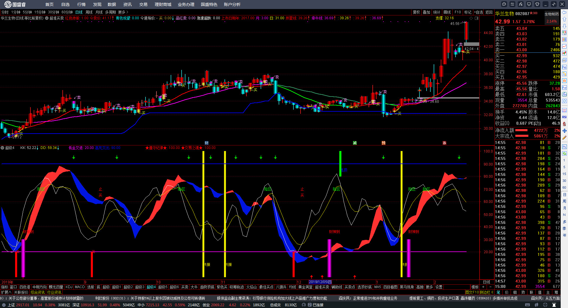Open 设置 indicator settings
568x308 pixels.
439,287
